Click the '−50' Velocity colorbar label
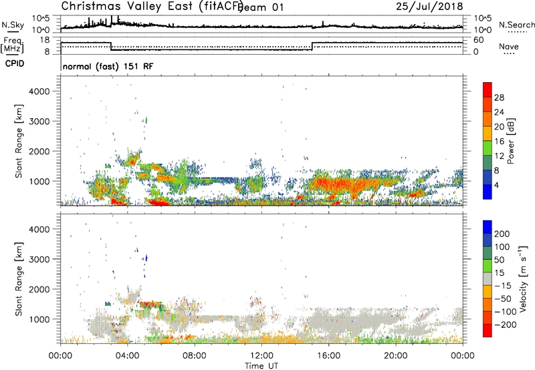This screenshot has width=535, height=370. tap(503, 299)
